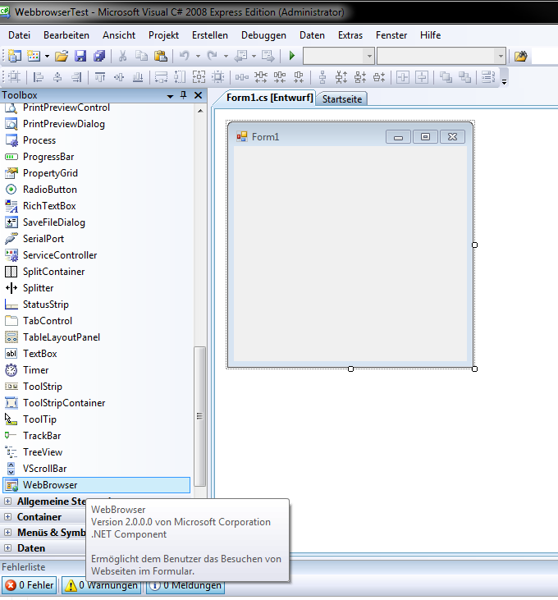Click the Toolbox vertical scrollbar thumb

coord(199,416)
